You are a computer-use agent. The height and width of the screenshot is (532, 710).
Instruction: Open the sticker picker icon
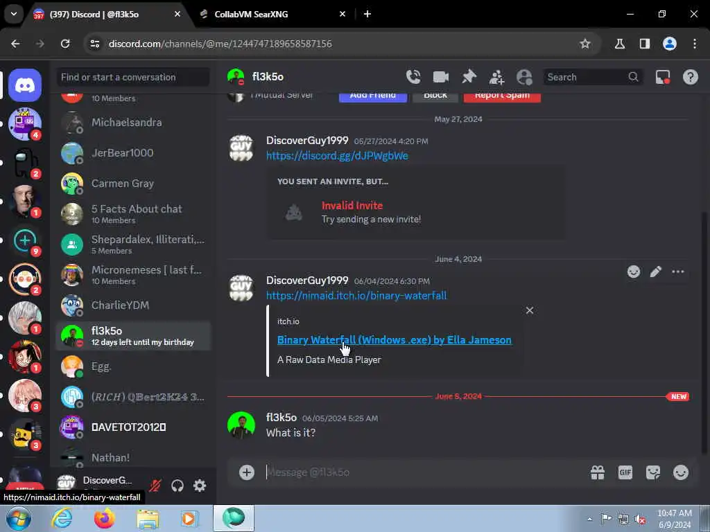653,472
